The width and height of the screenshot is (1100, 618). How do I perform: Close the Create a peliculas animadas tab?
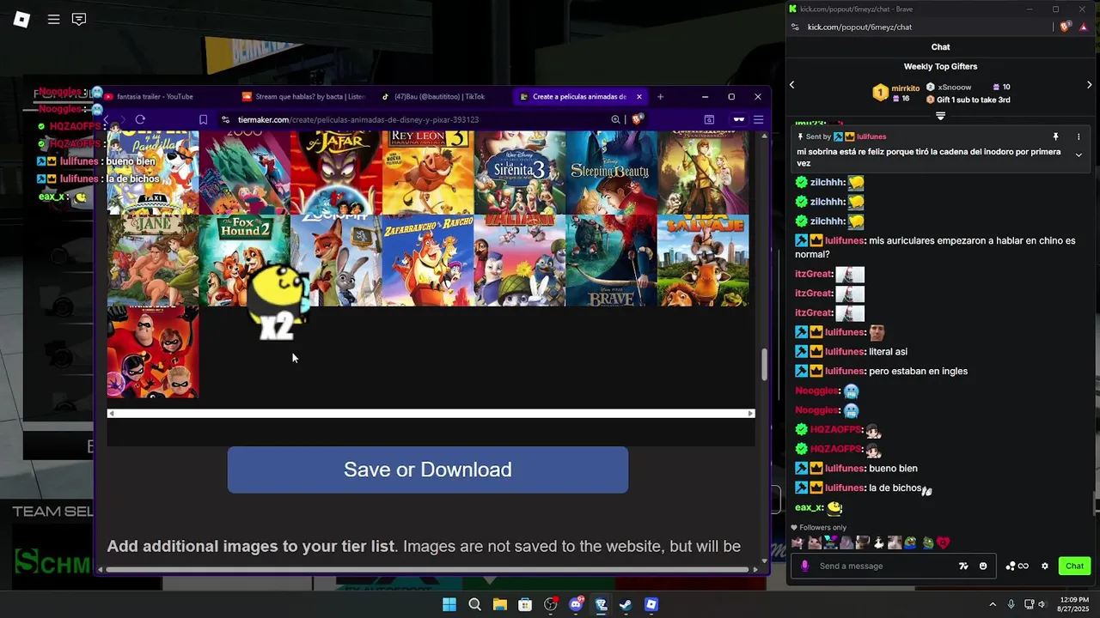(639, 96)
